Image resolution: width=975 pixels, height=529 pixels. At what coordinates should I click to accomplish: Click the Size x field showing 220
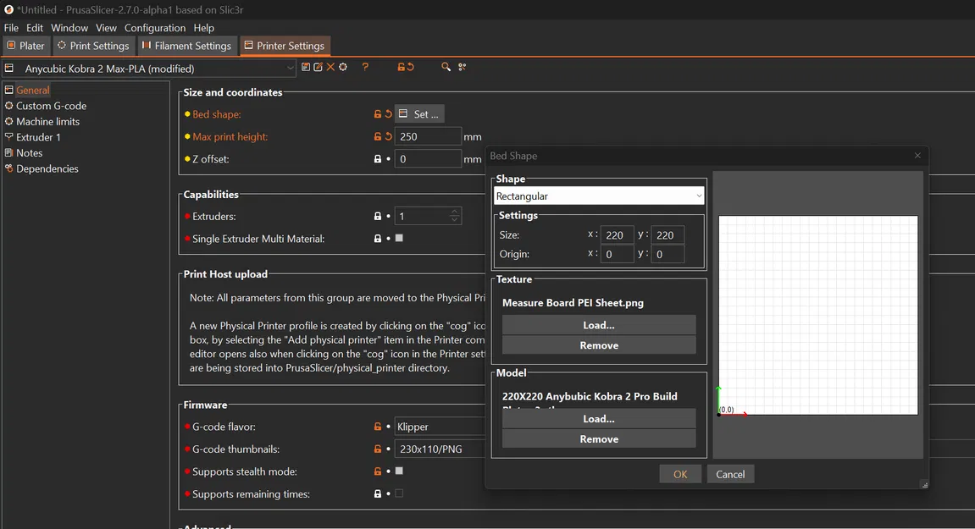(x=617, y=235)
